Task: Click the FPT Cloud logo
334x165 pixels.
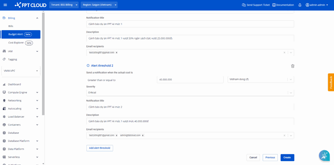Action: [x=31, y=5]
